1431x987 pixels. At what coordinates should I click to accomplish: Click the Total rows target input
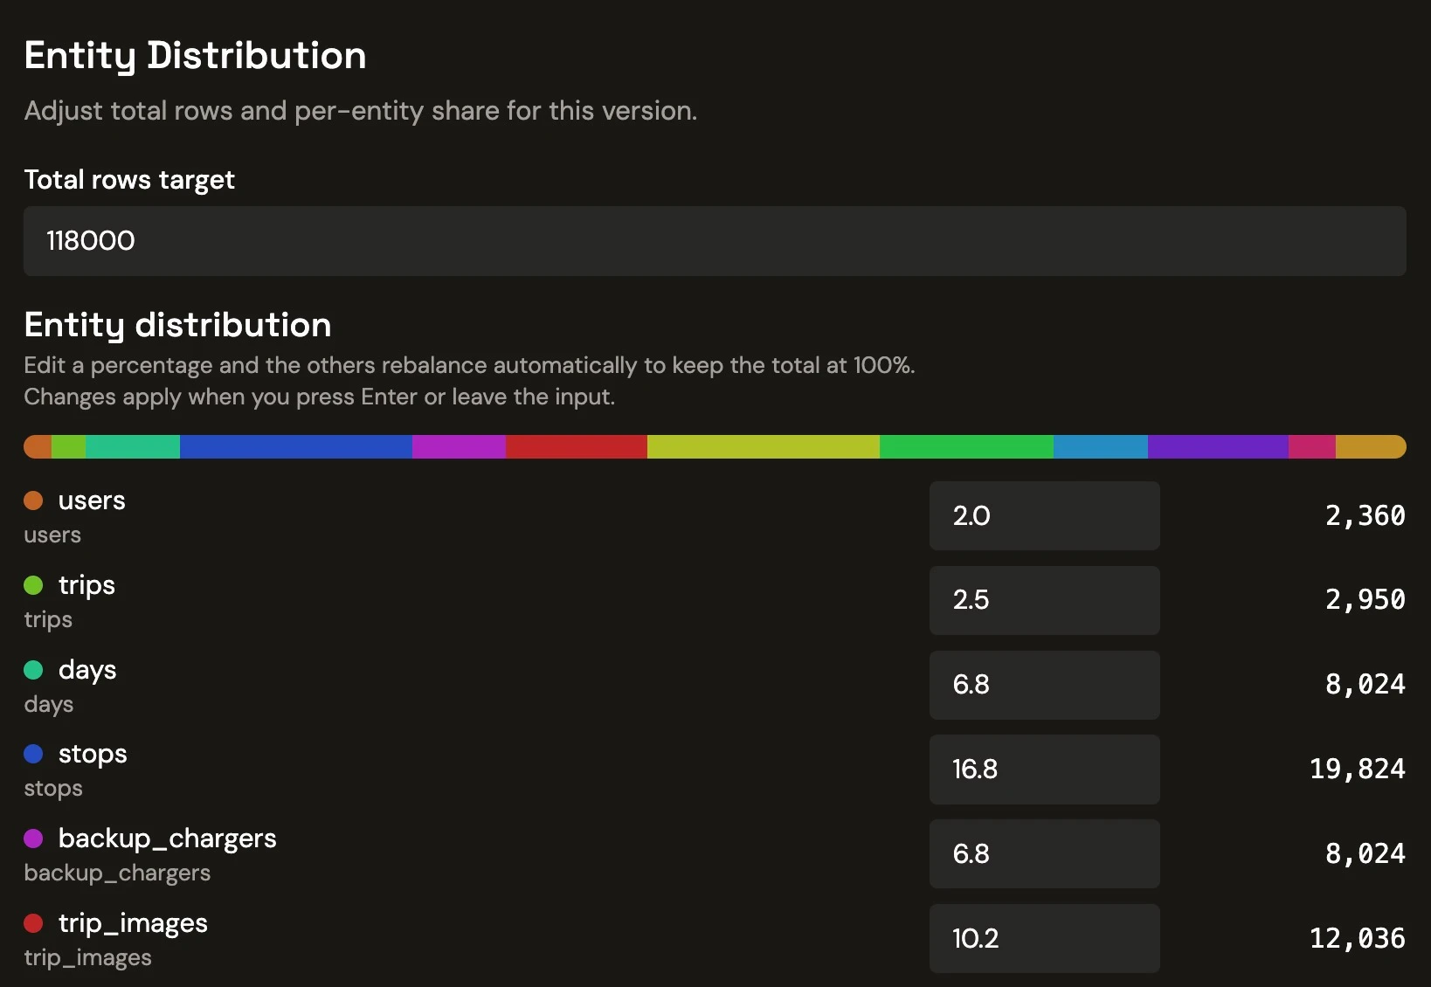(715, 241)
